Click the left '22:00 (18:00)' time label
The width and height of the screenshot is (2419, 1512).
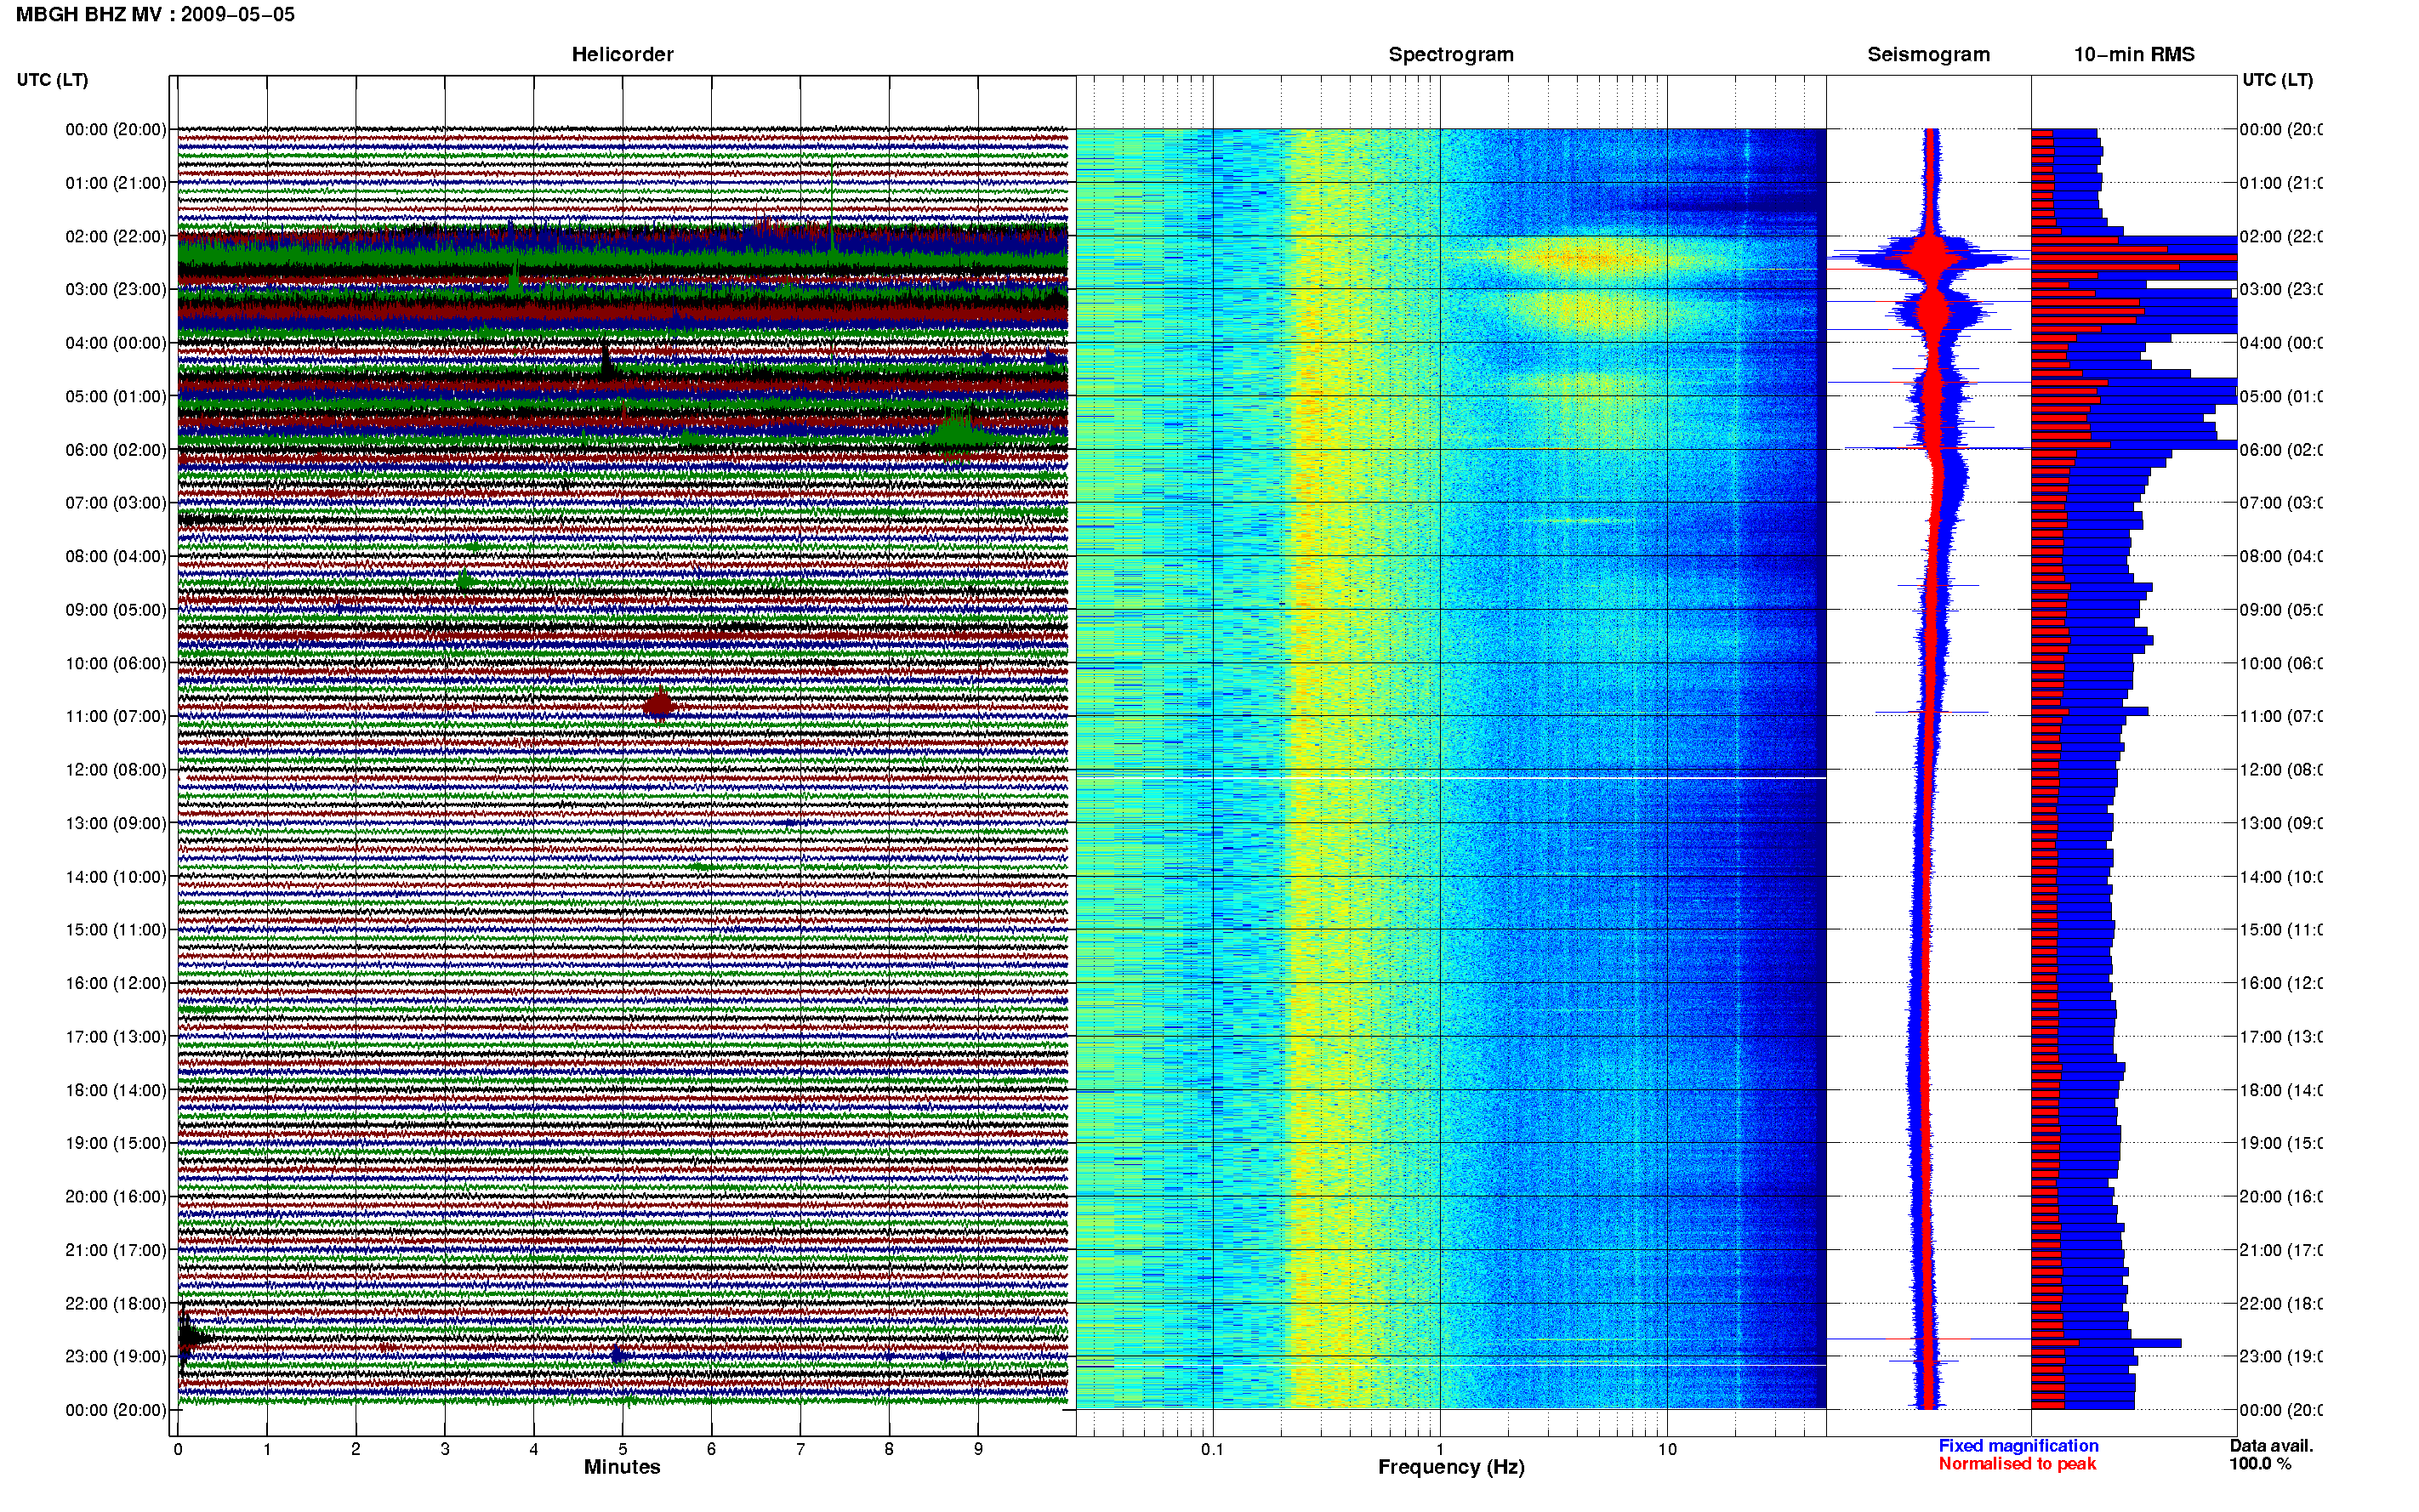point(116,1304)
